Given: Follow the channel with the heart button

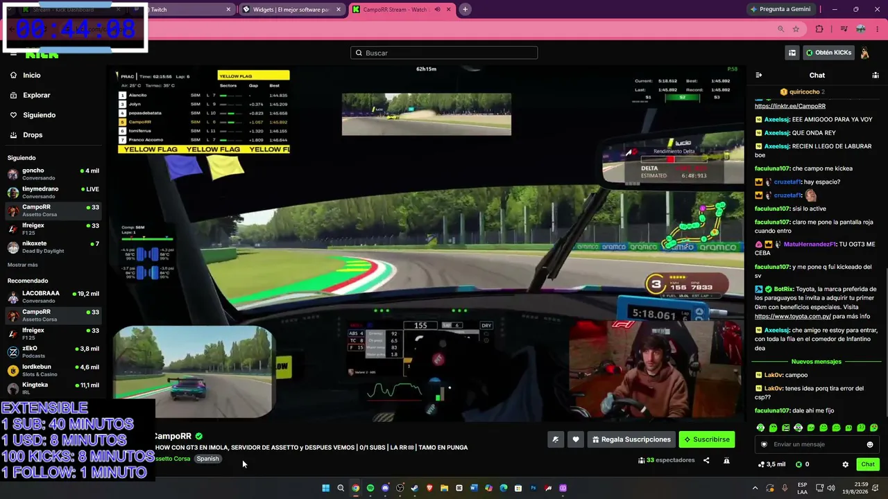Looking at the screenshot, I should [x=576, y=439].
